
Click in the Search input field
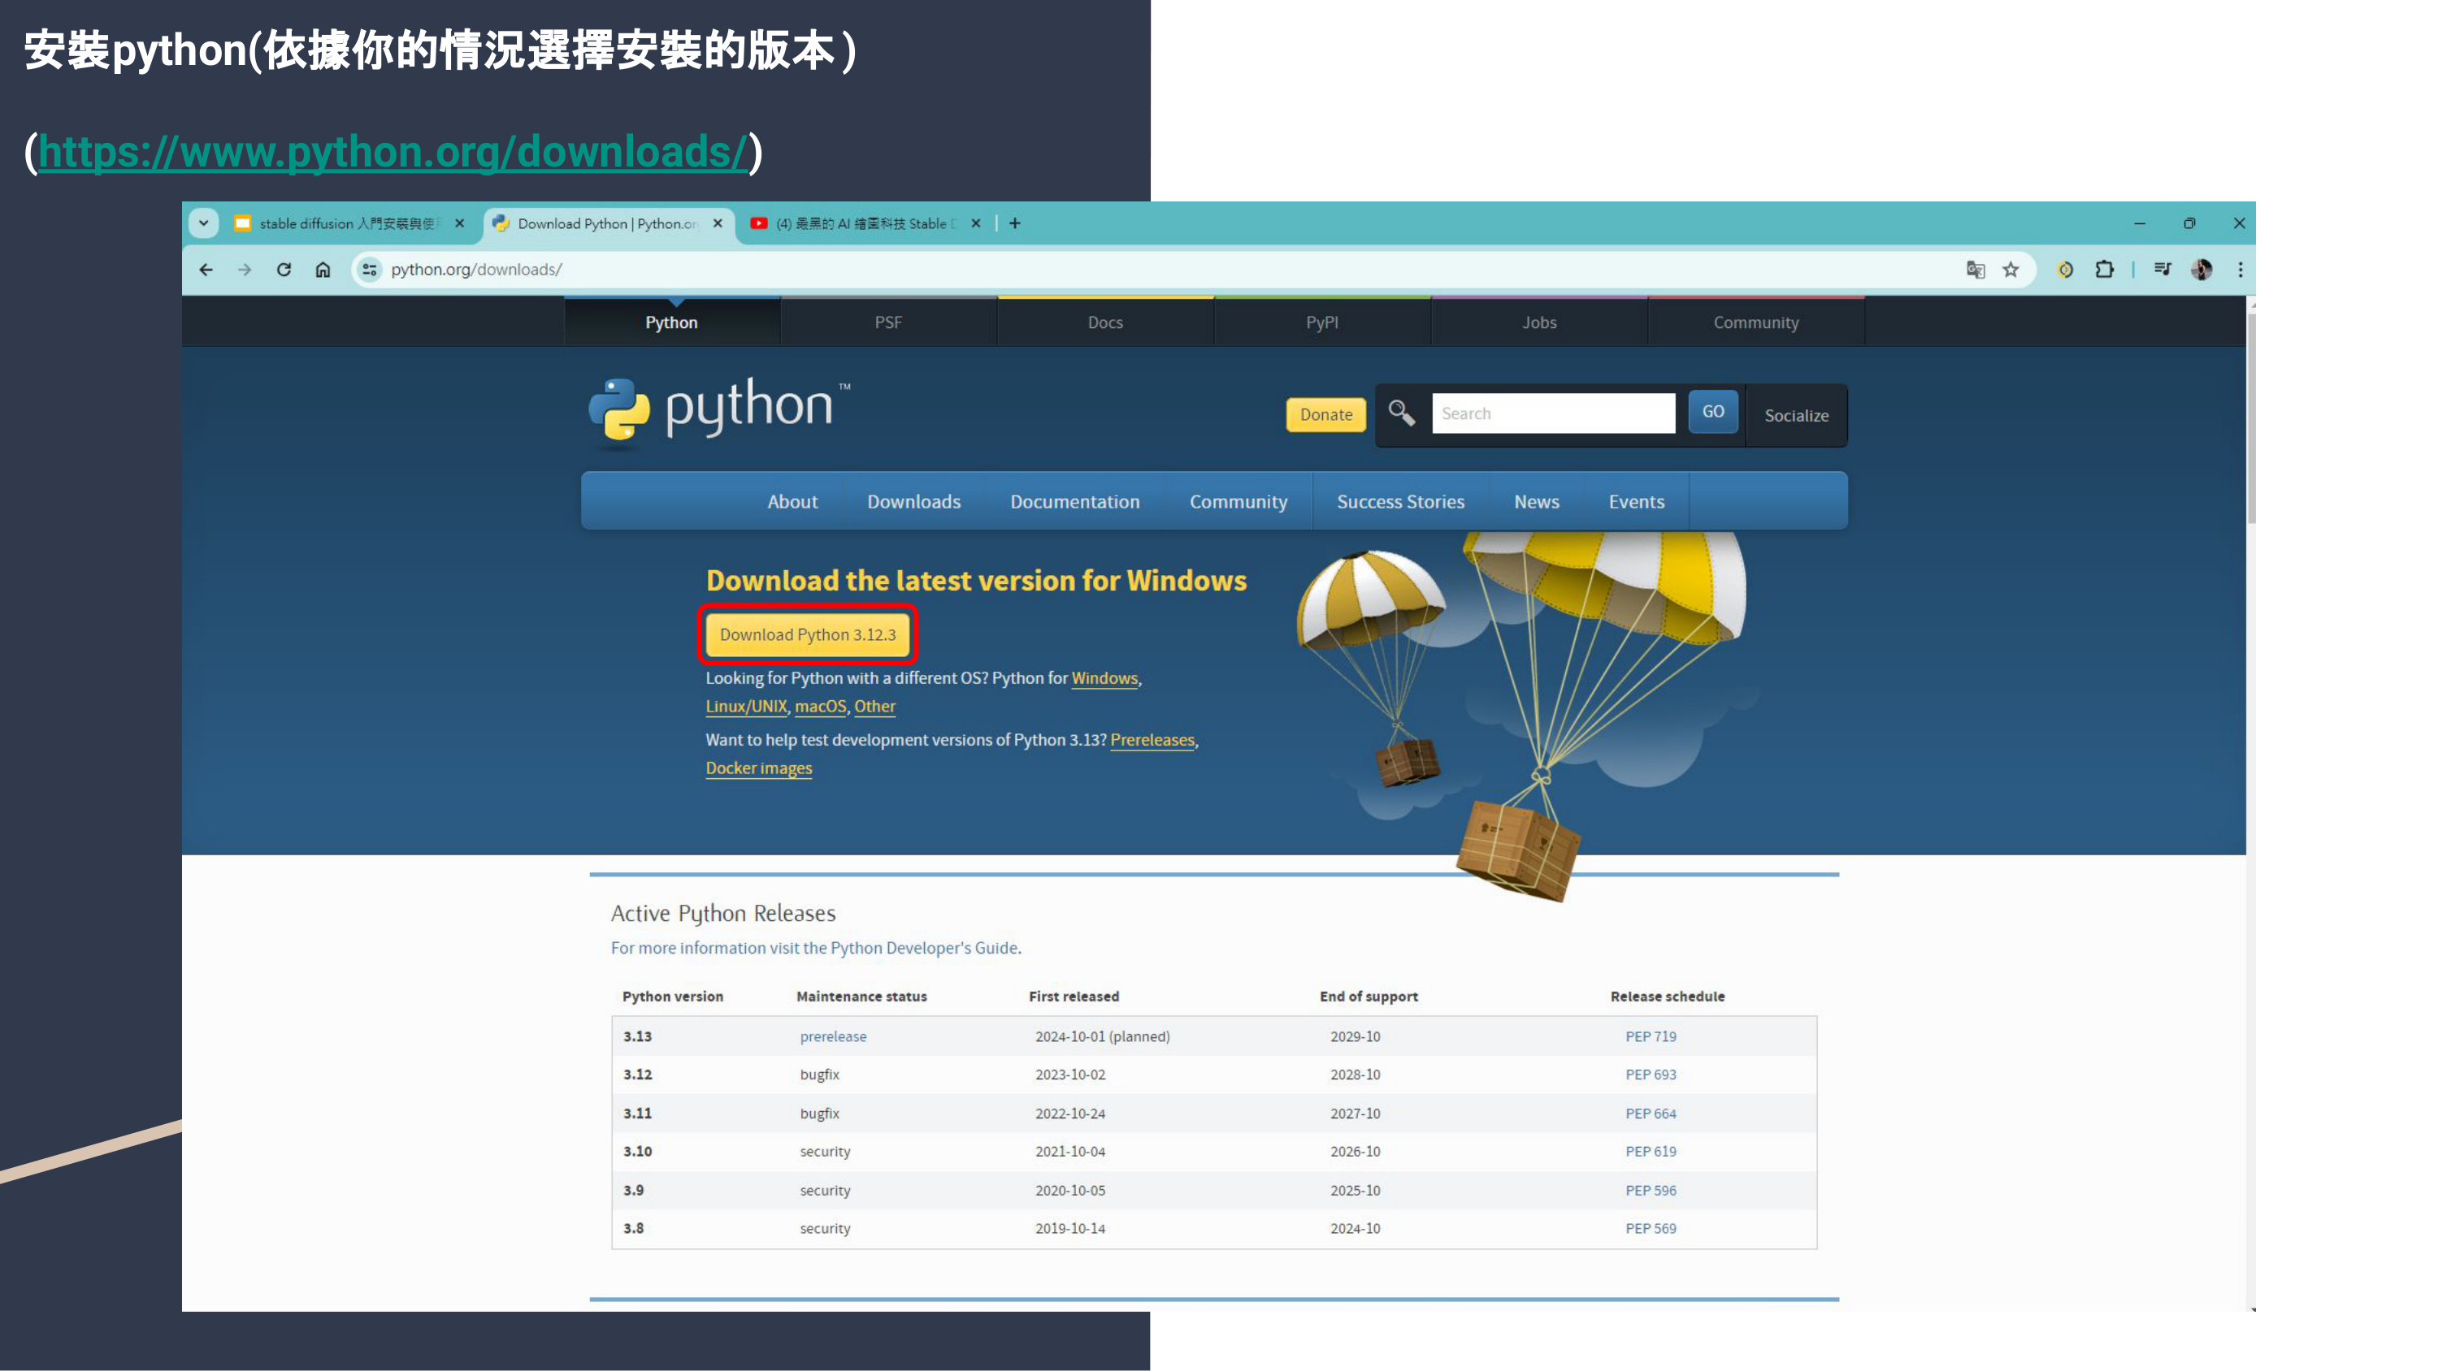coord(1553,413)
